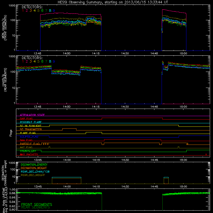The height and width of the screenshot is (213, 213).
Task: Click the PARTICLE FLAG label
Action: pyautogui.click(x=30, y=144)
